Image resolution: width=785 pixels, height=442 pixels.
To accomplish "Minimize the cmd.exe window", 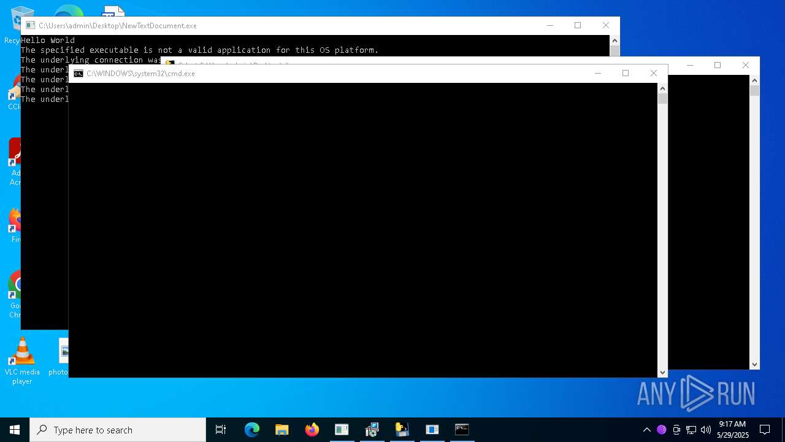I will 598,73.
